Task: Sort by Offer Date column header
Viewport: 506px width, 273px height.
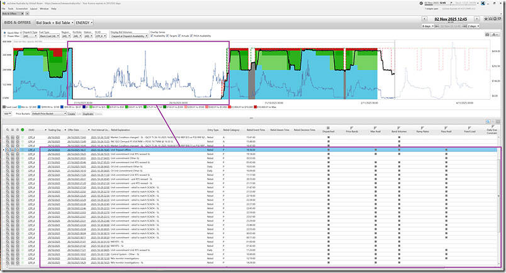Action: tap(73, 130)
